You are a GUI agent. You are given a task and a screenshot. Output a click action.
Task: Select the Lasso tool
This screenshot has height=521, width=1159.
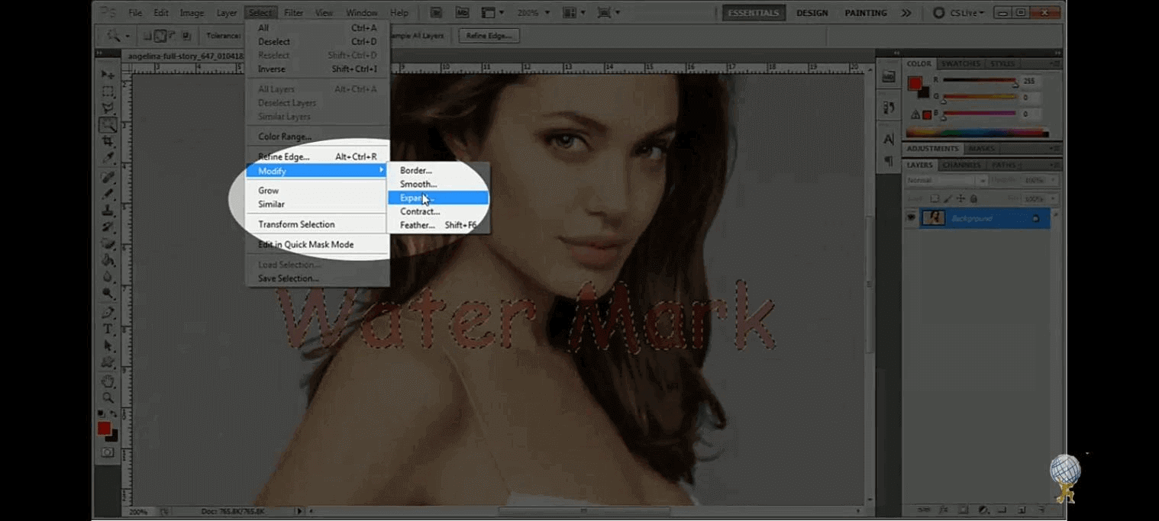[x=108, y=108]
